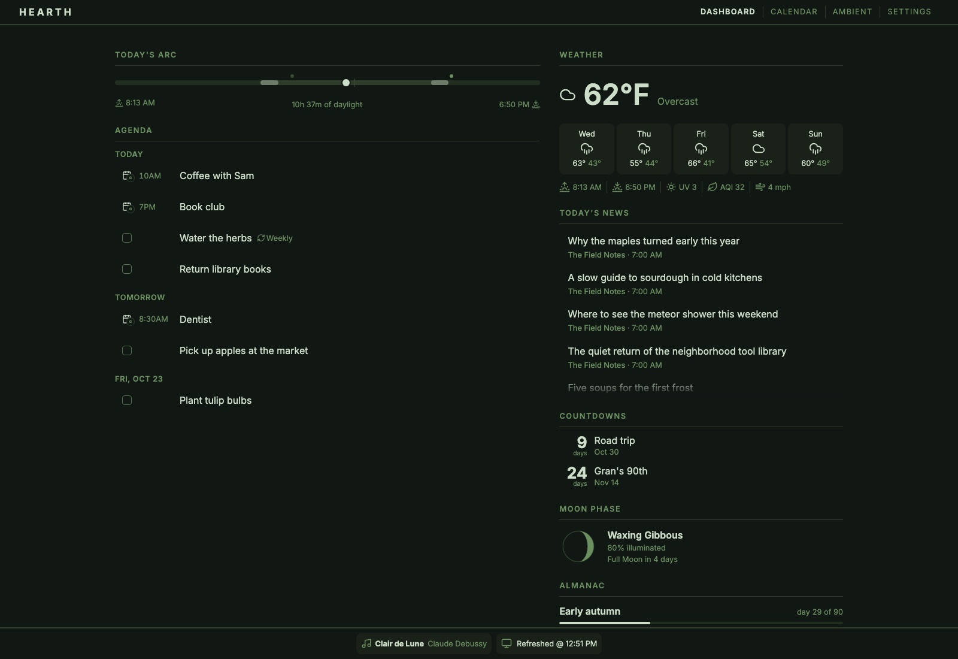Click the Refreshed @ 12:51 PM status chip
The height and width of the screenshot is (659, 958).
(x=549, y=643)
